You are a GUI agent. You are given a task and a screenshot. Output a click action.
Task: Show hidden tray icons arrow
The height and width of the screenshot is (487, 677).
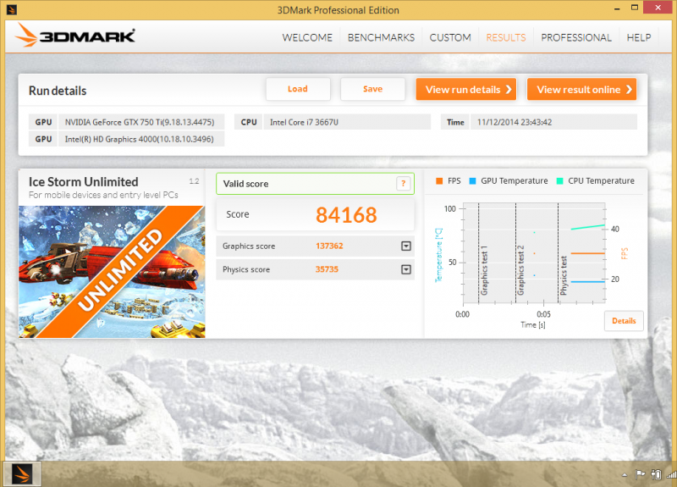(625, 475)
